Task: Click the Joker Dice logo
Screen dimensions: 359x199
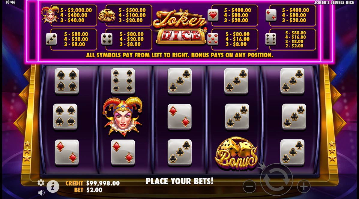Action: (x=180, y=27)
